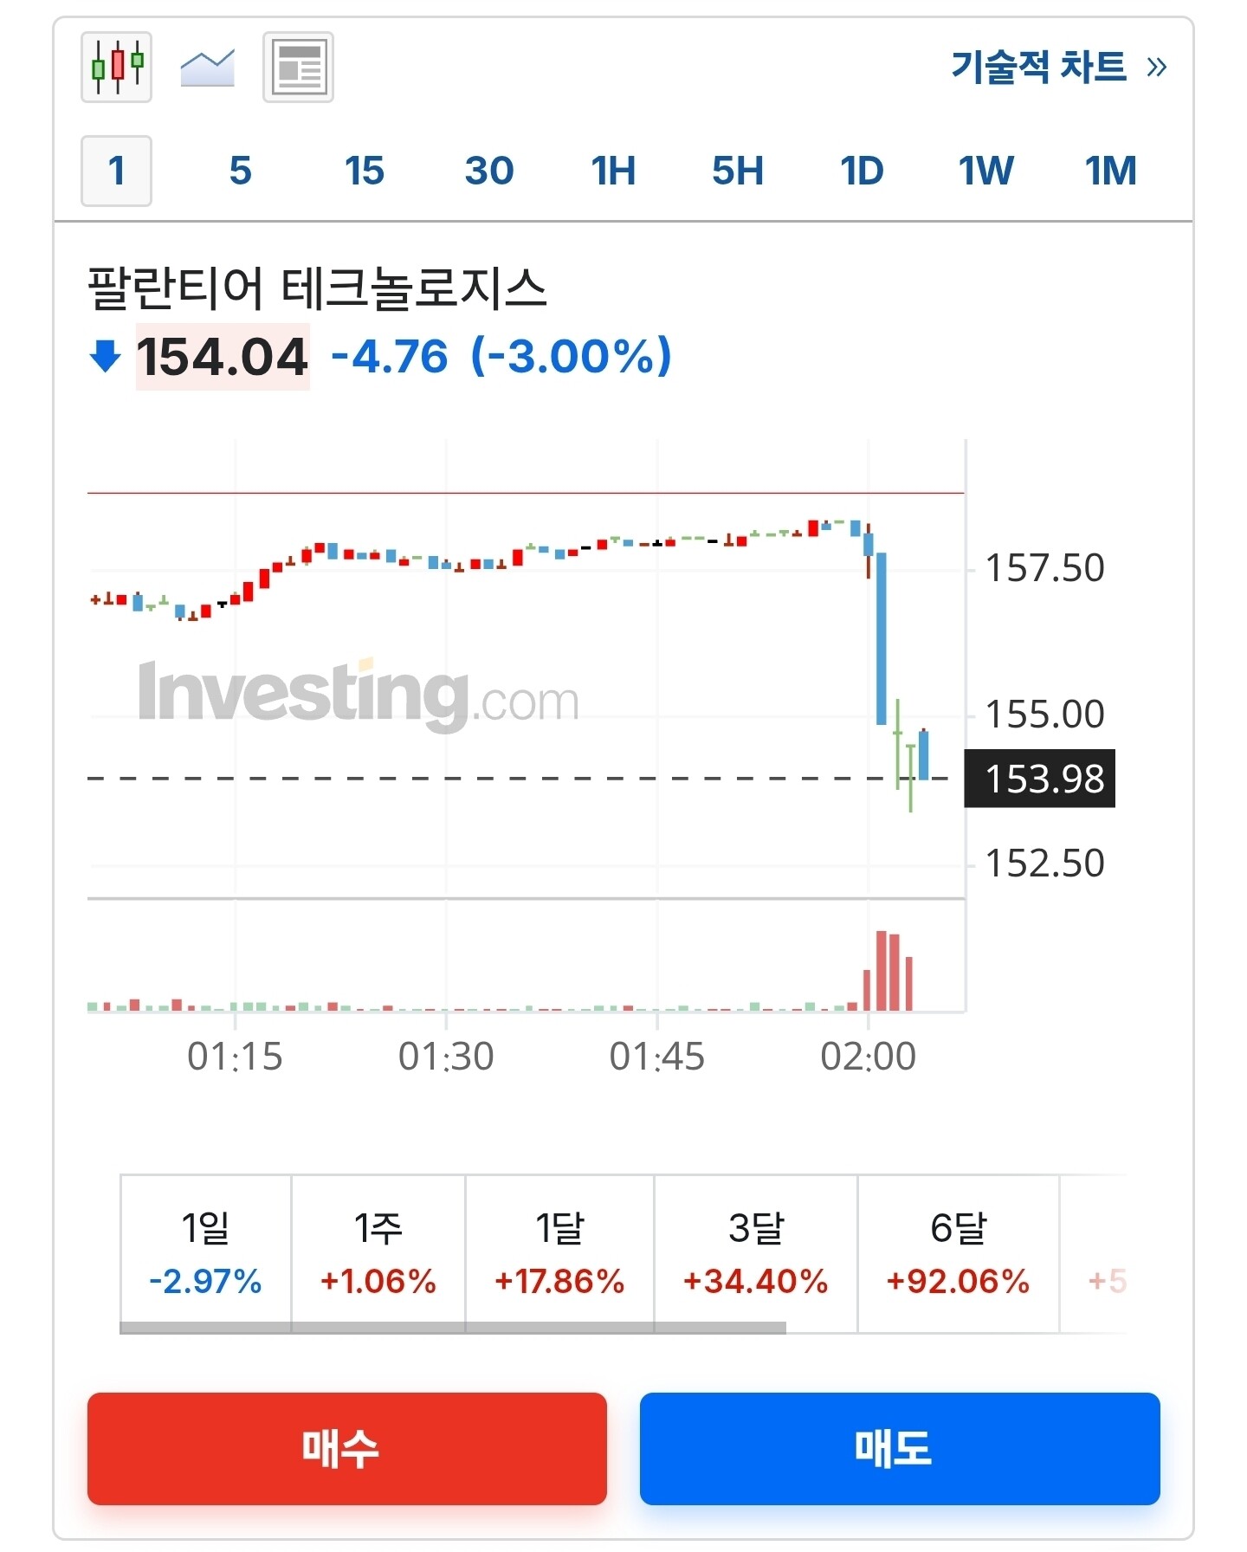Open the 기술적 차트 link
Viewport: 1247px width, 1552px height.
[1058, 67]
